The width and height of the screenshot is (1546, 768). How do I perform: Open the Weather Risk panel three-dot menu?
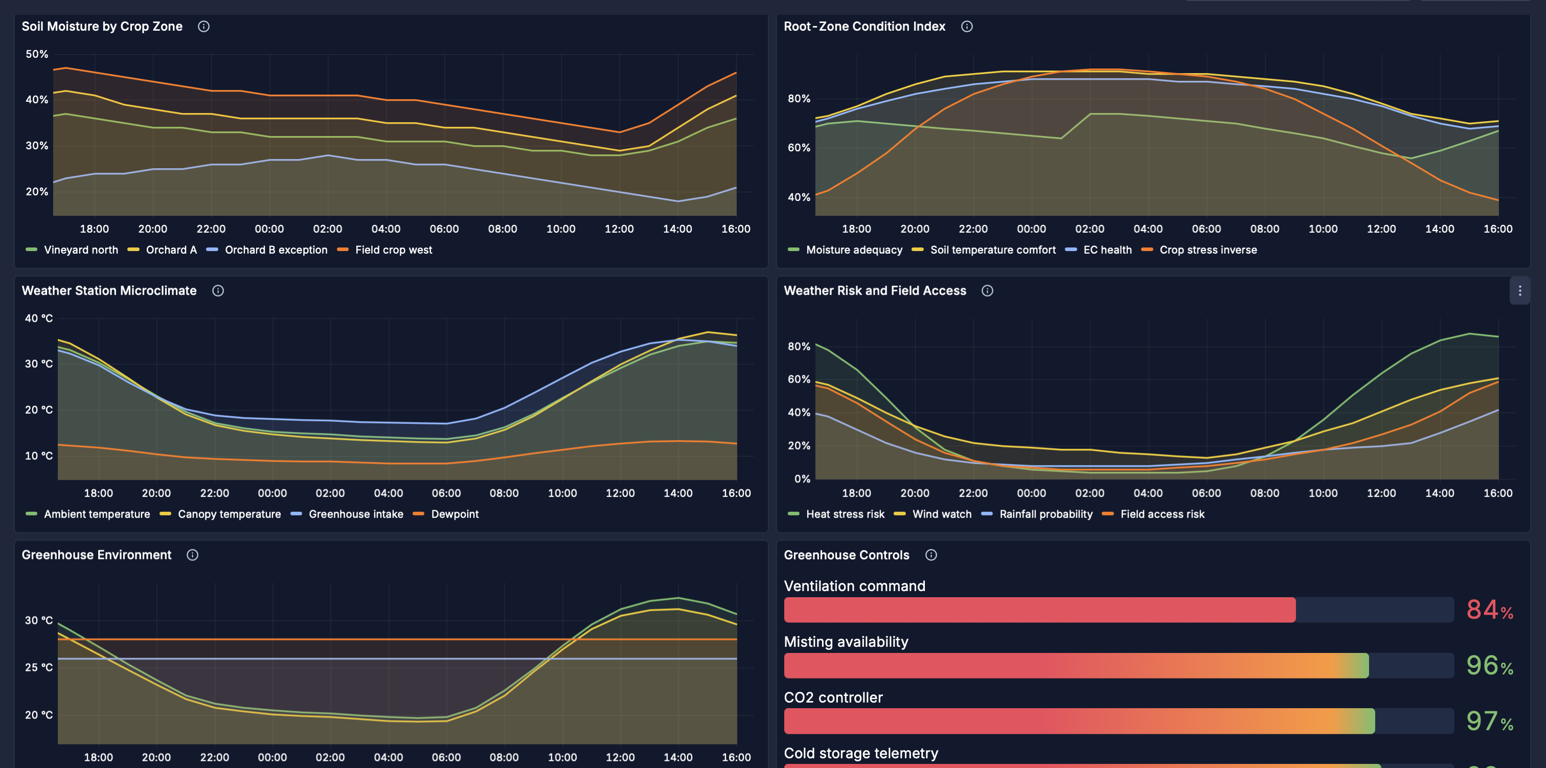(x=1519, y=290)
